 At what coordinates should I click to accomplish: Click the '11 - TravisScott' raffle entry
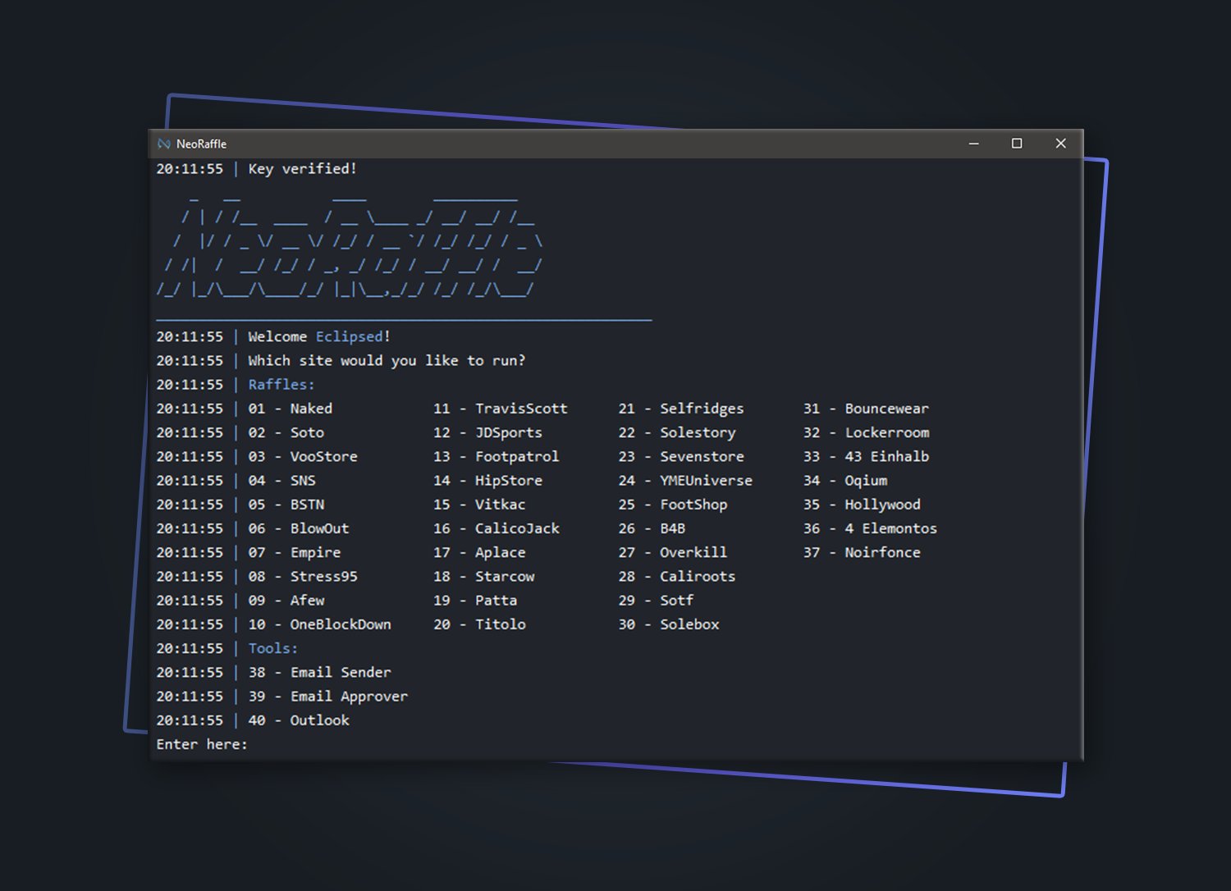pos(501,409)
